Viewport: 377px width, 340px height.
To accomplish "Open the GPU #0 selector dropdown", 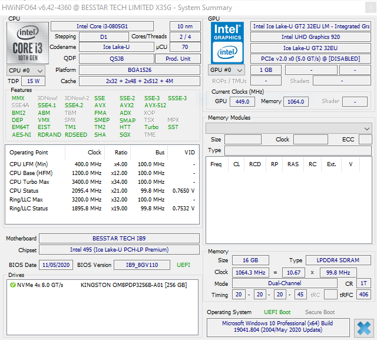I will pos(226,70).
